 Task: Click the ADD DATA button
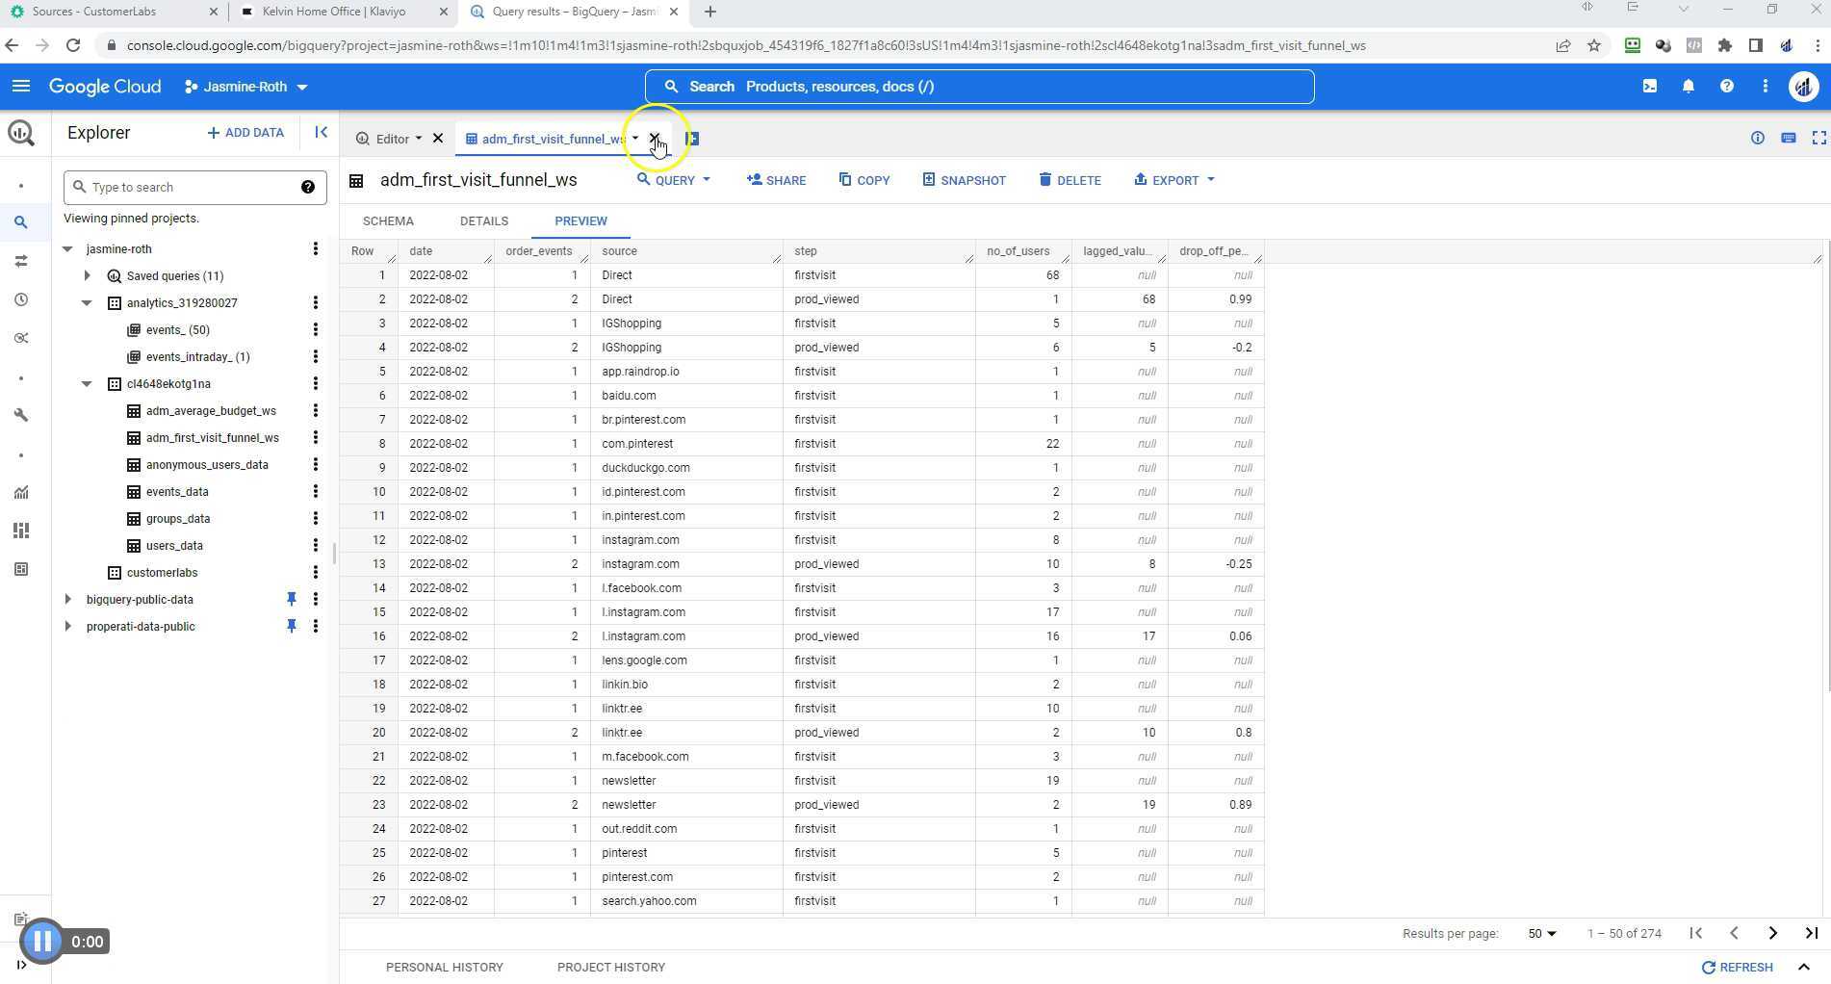245,132
